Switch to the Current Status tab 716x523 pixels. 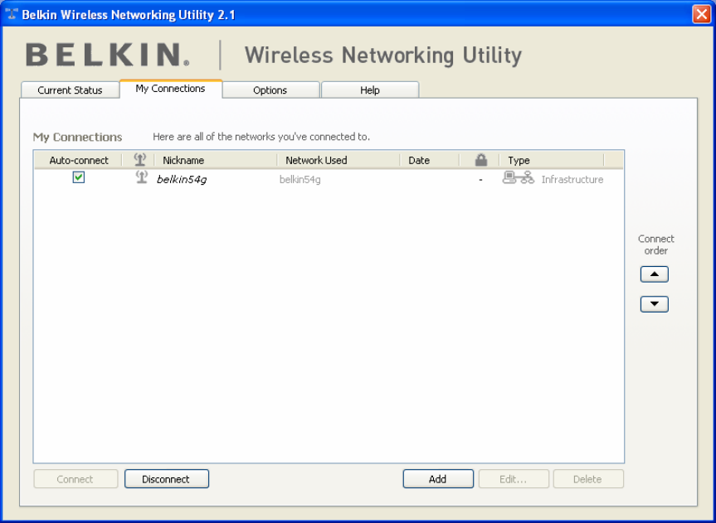(70, 90)
